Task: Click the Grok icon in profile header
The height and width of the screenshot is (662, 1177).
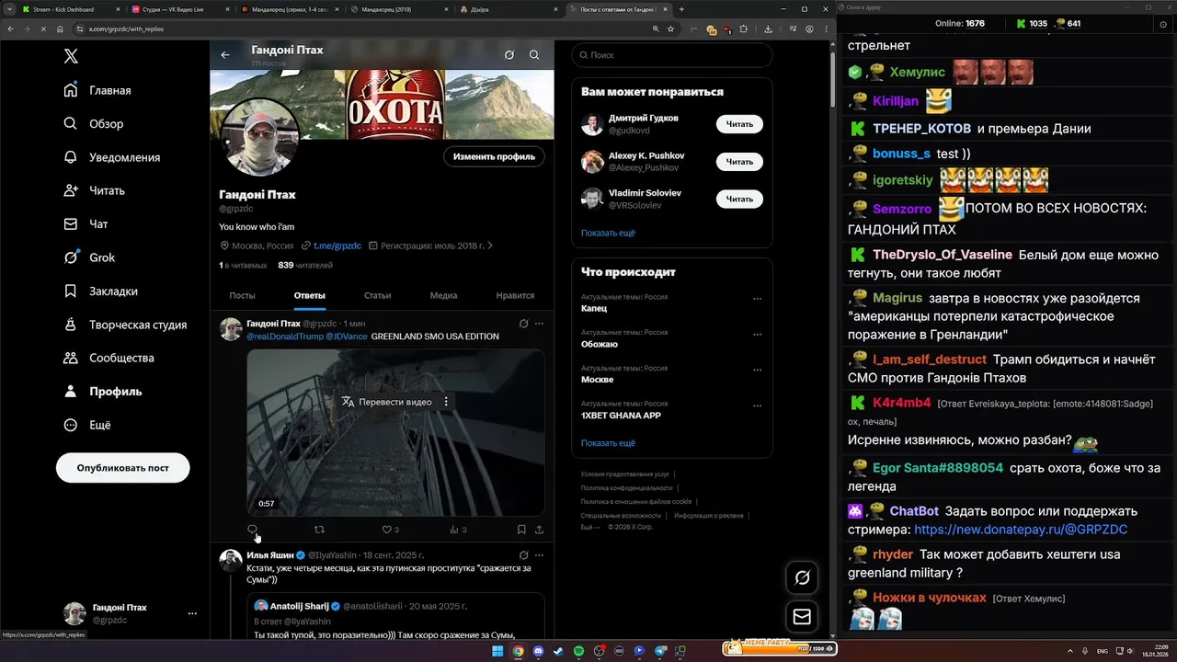Action: pos(509,55)
